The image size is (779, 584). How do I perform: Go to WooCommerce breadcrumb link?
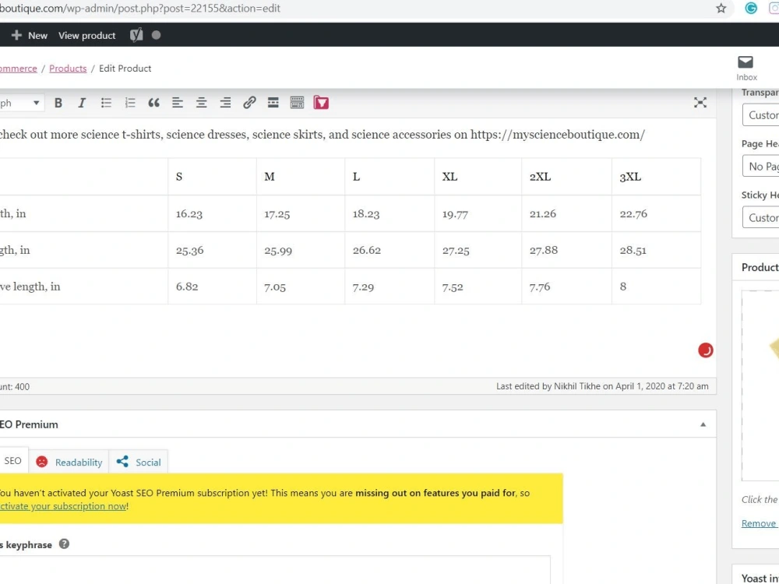(x=19, y=69)
